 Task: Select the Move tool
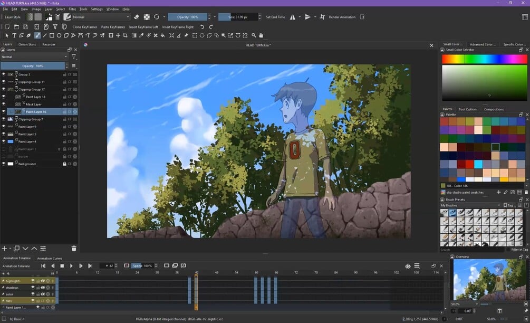tap(118, 35)
